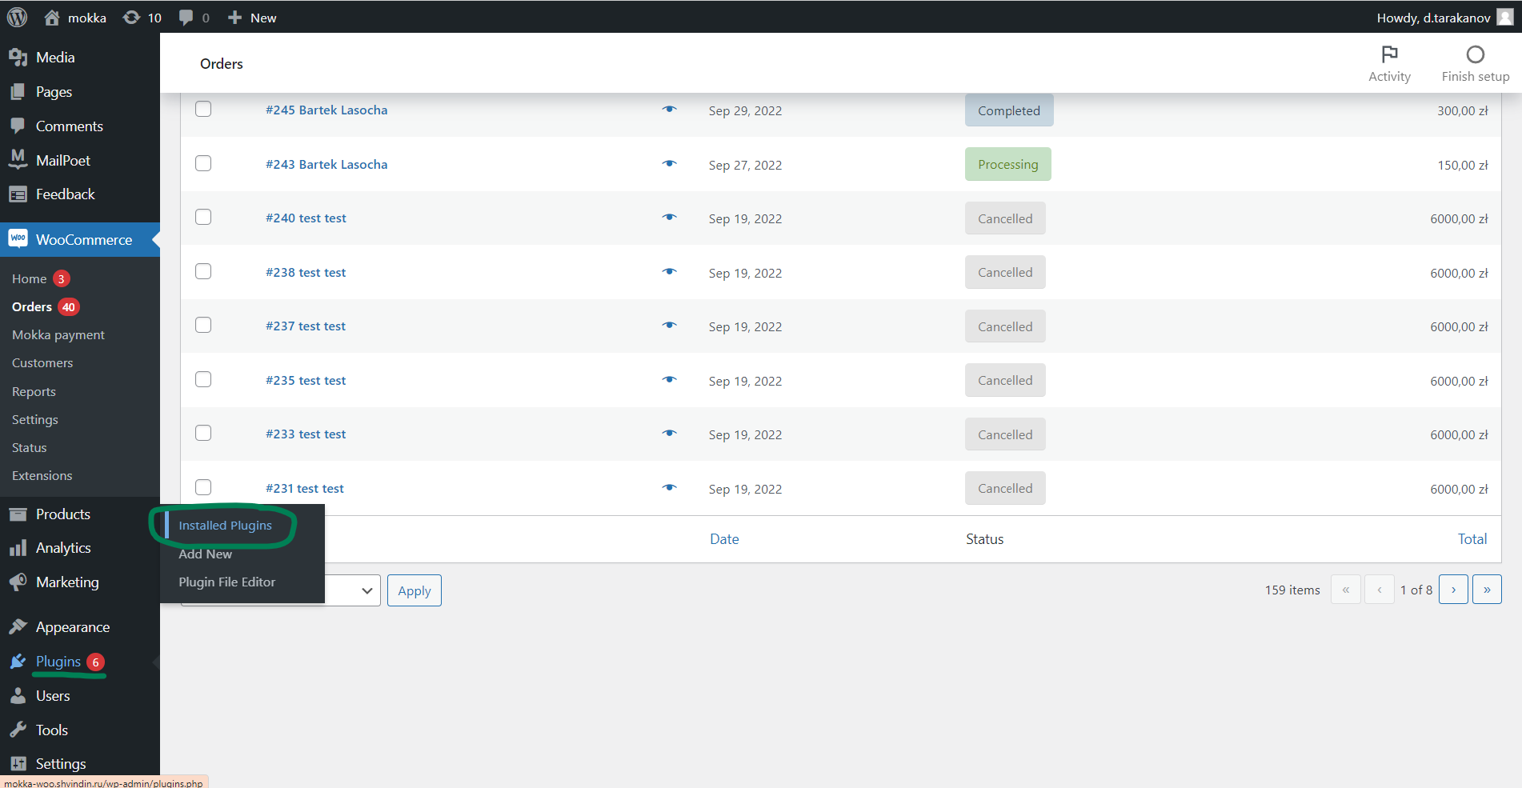Open user avatar next to Howdy d.tarakanov
The image size is (1522, 788).
pyautogui.click(x=1505, y=18)
